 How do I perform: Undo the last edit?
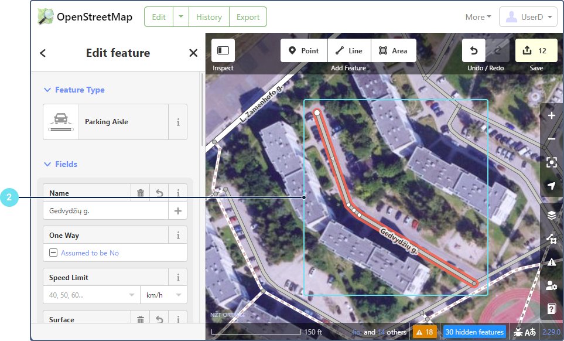tap(474, 51)
